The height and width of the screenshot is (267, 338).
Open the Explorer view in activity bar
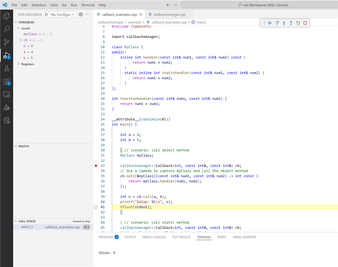(x=6, y=16)
